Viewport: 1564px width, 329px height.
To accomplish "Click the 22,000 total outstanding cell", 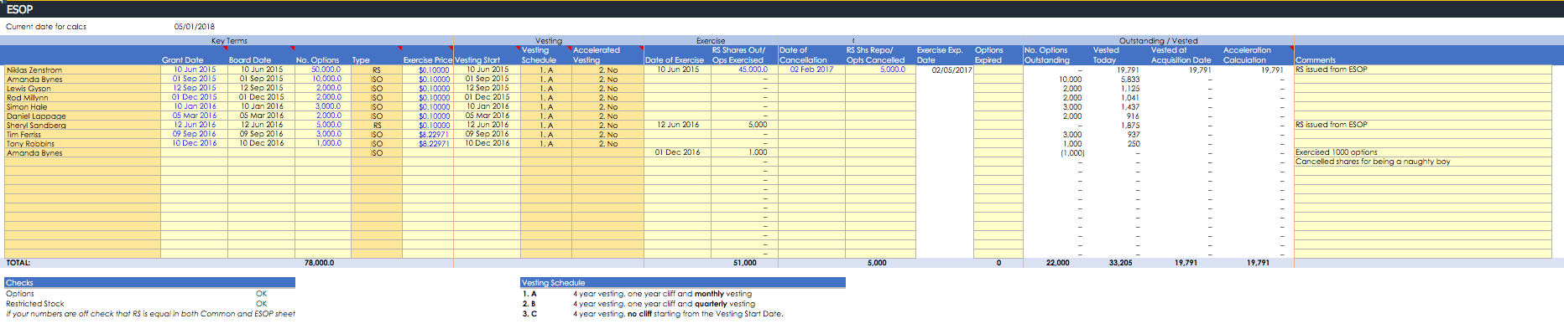I will (x=1057, y=263).
